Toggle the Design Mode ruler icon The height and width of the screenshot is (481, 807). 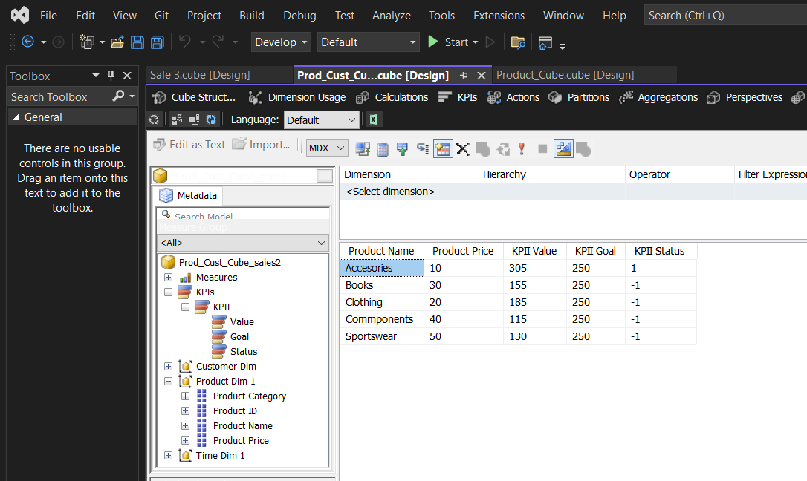[x=563, y=149]
